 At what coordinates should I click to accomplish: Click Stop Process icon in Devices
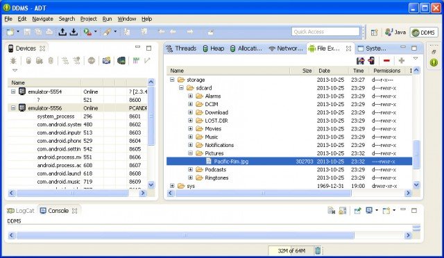pos(91,60)
